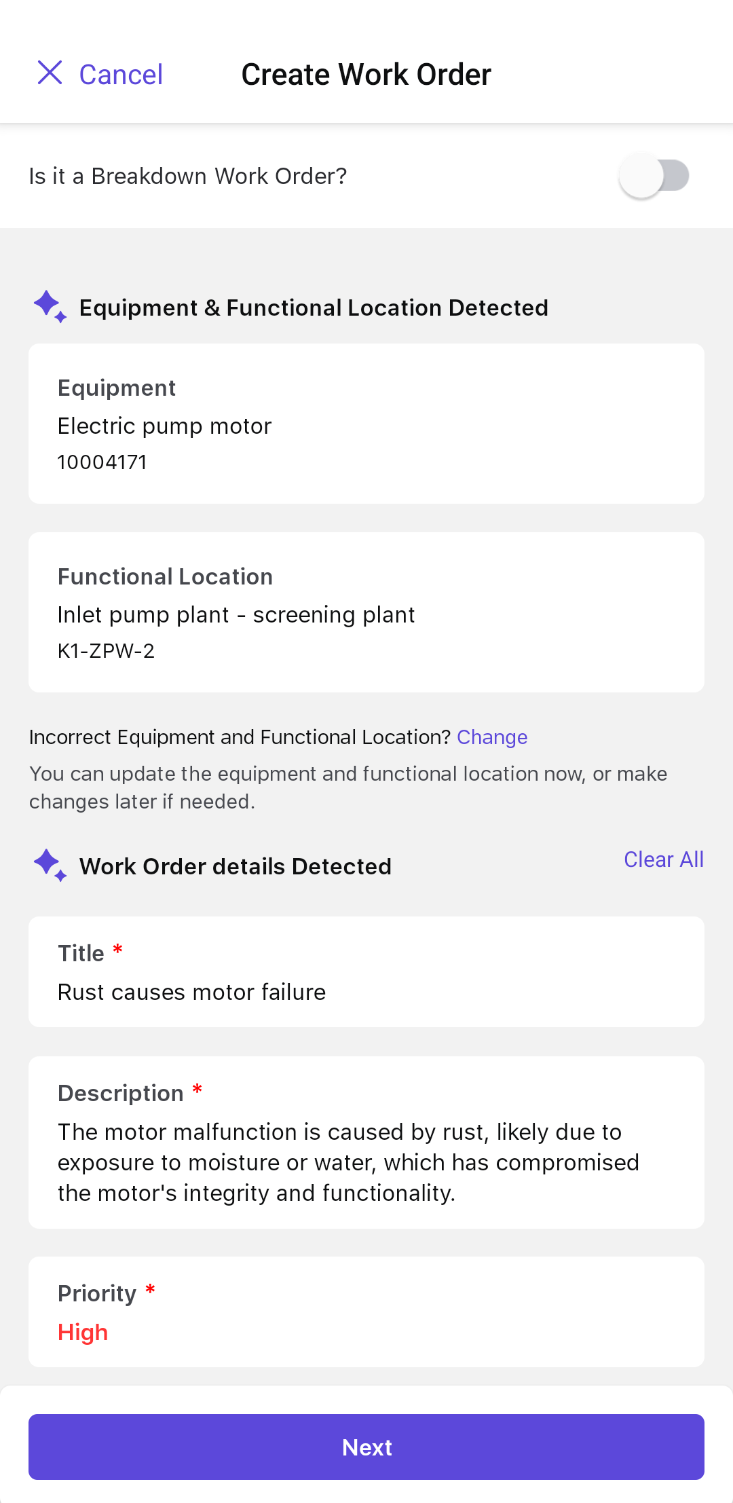This screenshot has width=733, height=1503.
Task: Click the equipment number 10004171
Action: point(102,462)
